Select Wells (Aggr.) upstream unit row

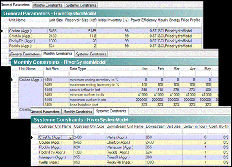pyautogui.click(x=134, y=163)
